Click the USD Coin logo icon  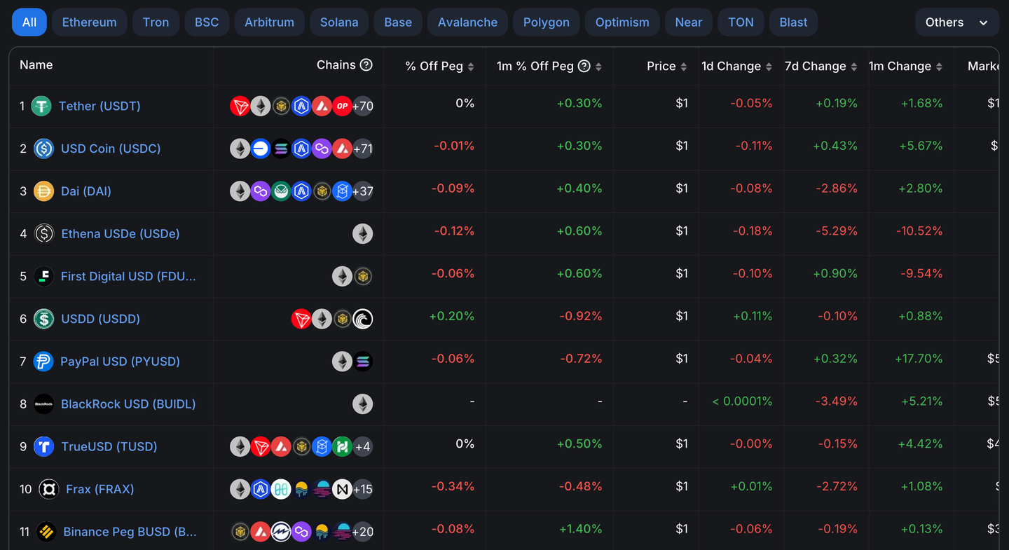point(44,149)
